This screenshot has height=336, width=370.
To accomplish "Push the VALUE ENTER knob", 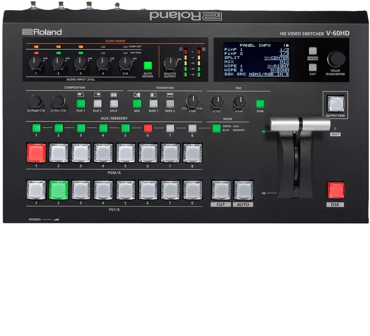I will (336, 59).
